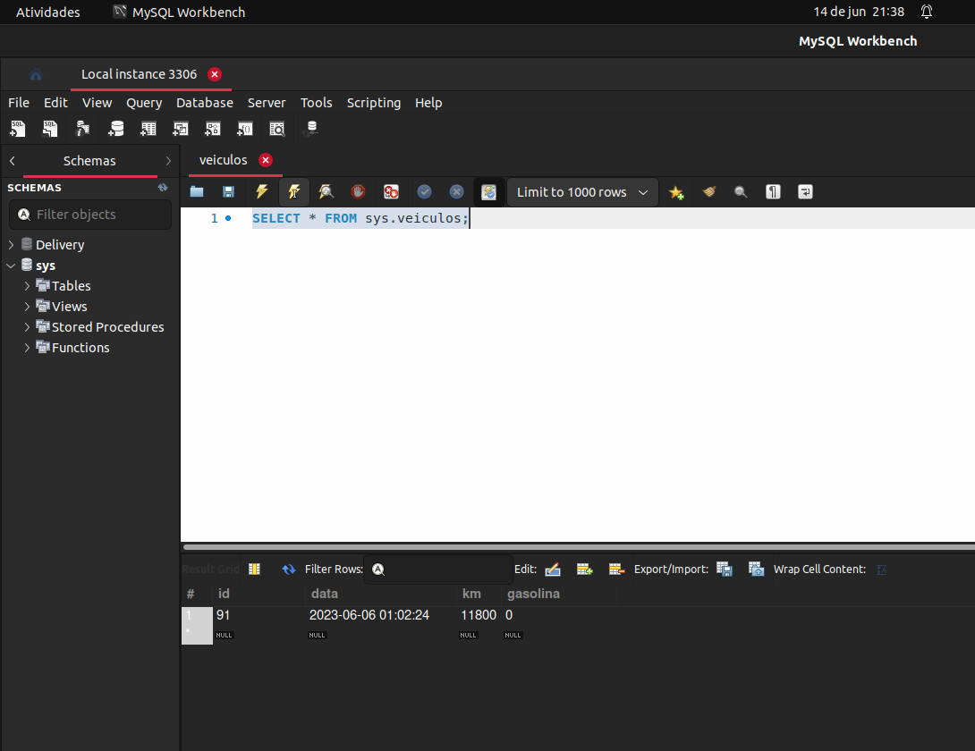Image resolution: width=975 pixels, height=751 pixels.
Task: Run EXPLAIN on statement icon
Action: pos(326,191)
